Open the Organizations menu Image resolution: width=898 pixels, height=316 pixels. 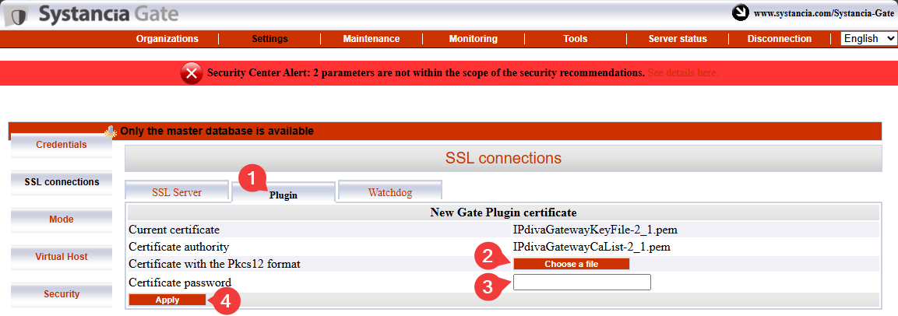167,39
